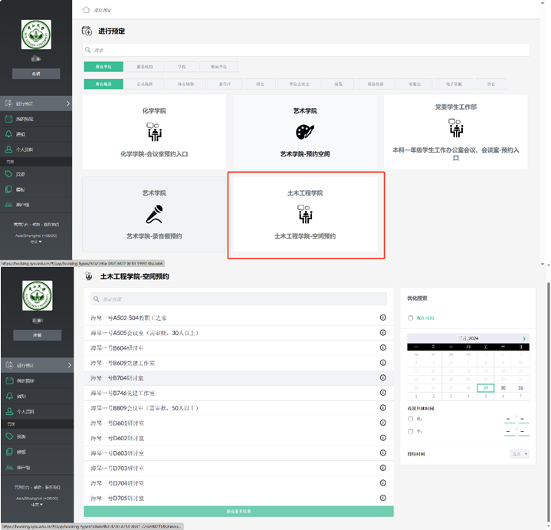The width and height of the screenshot is (551, 530).
Task: Select the 30th on the calendar
Action: (x=504, y=387)
